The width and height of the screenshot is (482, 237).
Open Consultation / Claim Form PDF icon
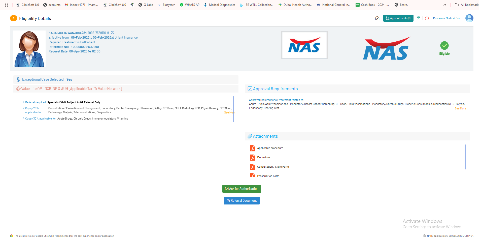(x=252, y=167)
